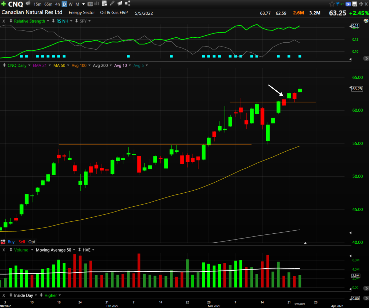
Task: Click the 63.25 price marker on axis
Action: (x=357, y=89)
